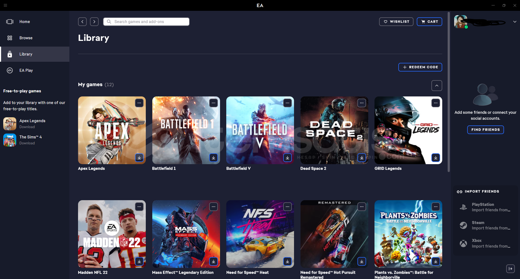Screen dimensions: 520x279
Task: Import friends from Xbox
Action: (x=486, y=243)
